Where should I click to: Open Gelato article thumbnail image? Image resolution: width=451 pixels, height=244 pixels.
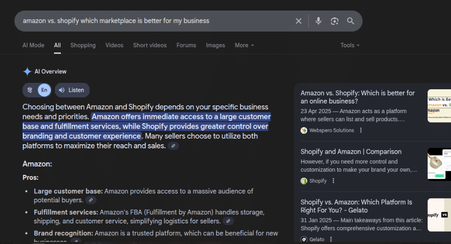tap(439, 215)
